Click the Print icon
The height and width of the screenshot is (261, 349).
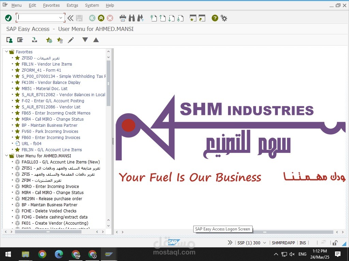[x=123, y=18]
